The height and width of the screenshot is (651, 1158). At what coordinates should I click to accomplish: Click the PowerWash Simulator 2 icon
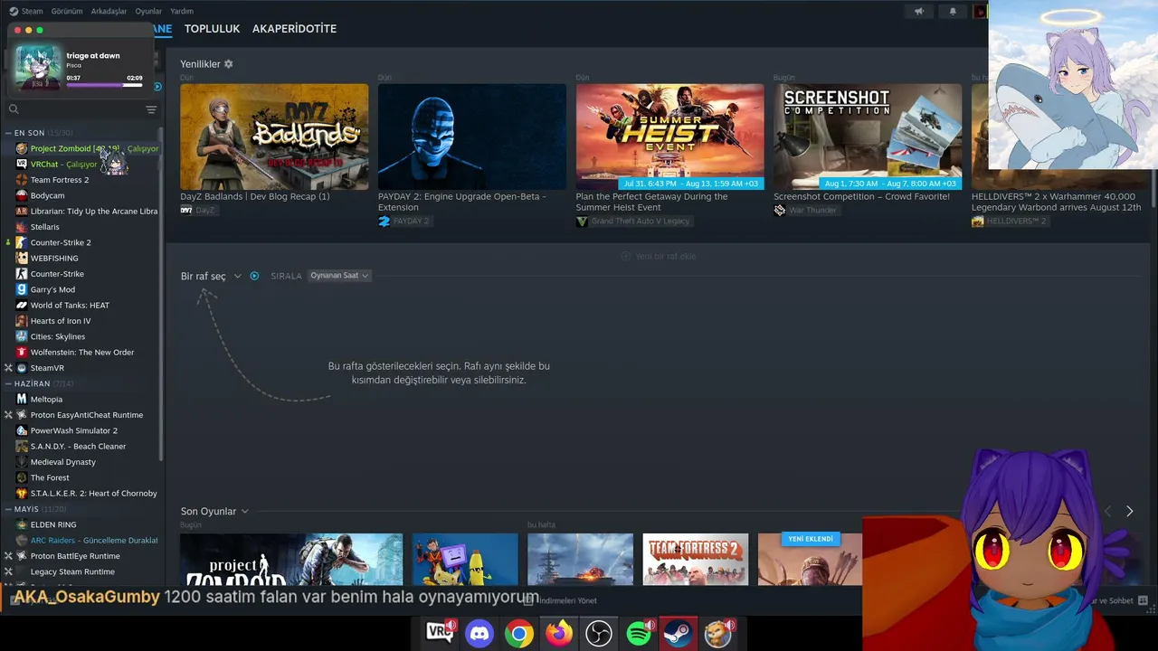[22, 430]
